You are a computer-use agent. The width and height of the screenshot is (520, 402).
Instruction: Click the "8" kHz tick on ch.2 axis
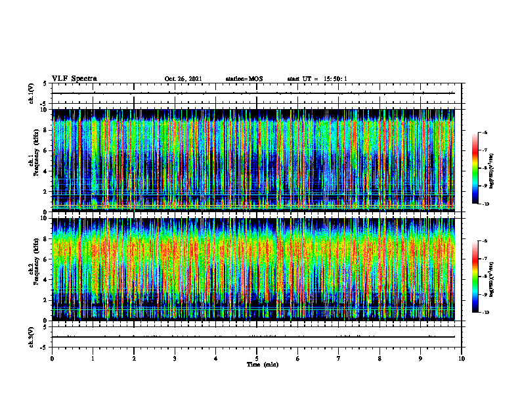pyautogui.click(x=46, y=239)
